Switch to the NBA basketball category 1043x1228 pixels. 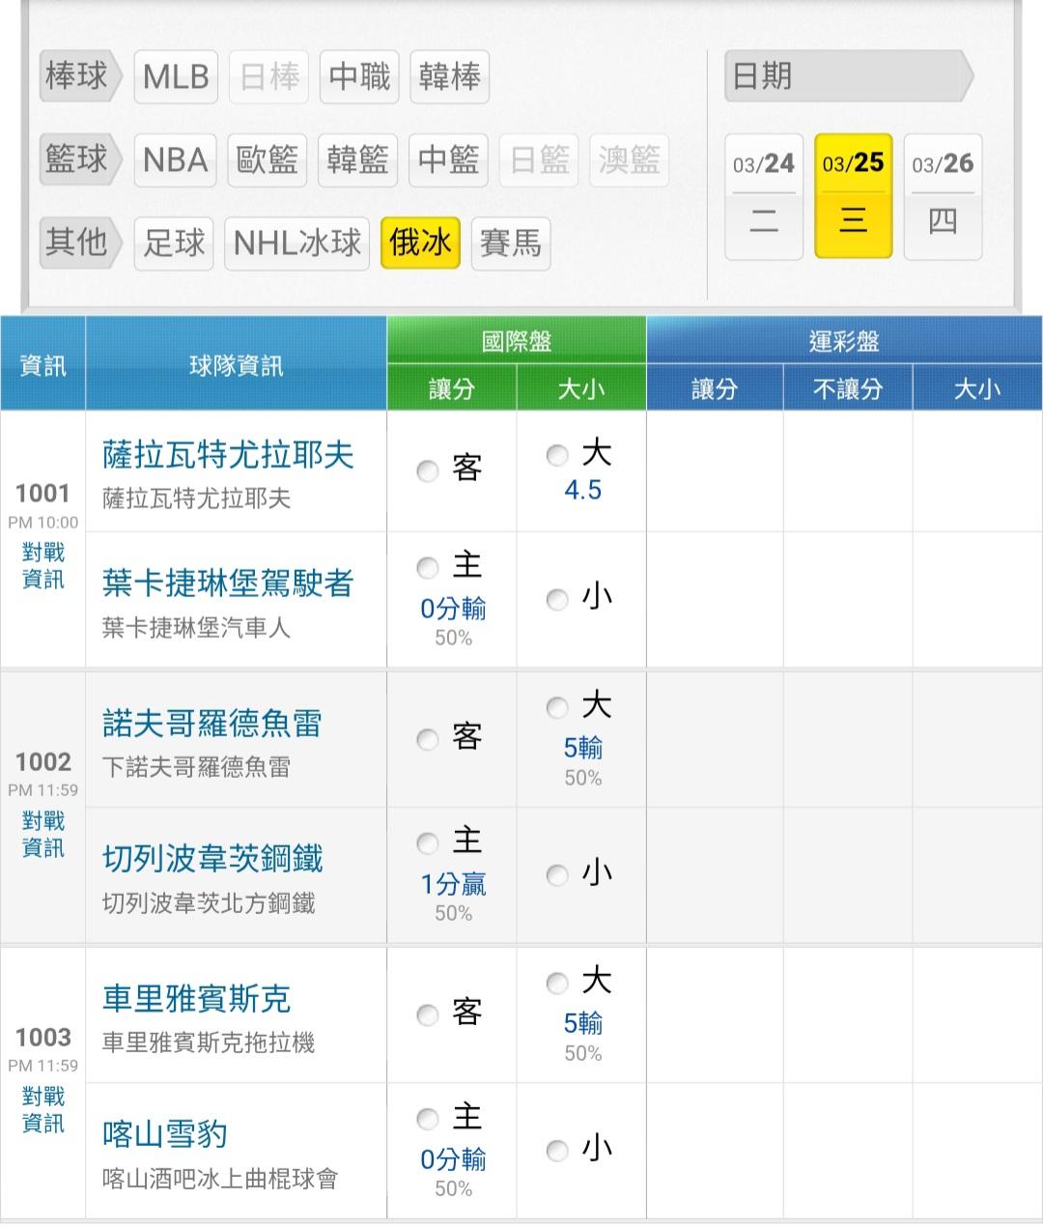(176, 159)
